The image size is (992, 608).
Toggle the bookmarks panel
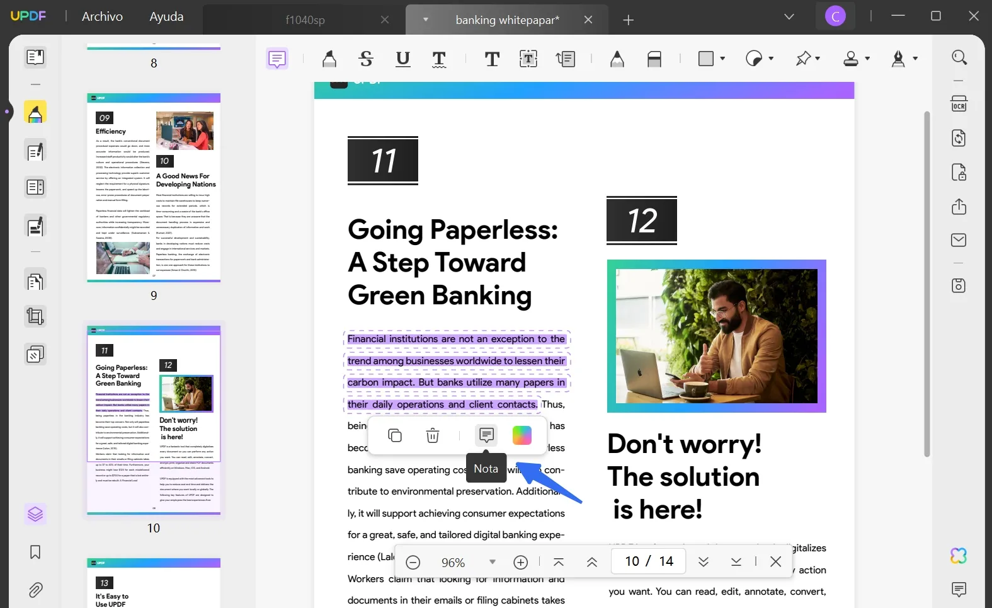tap(35, 553)
